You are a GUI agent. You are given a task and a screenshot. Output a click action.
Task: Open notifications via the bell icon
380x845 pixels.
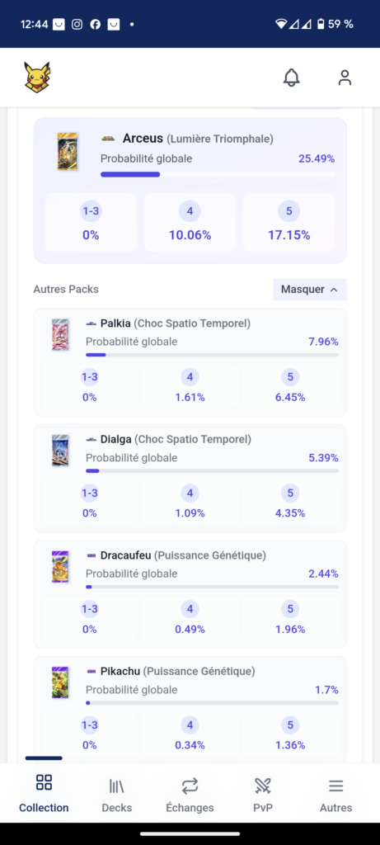291,78
